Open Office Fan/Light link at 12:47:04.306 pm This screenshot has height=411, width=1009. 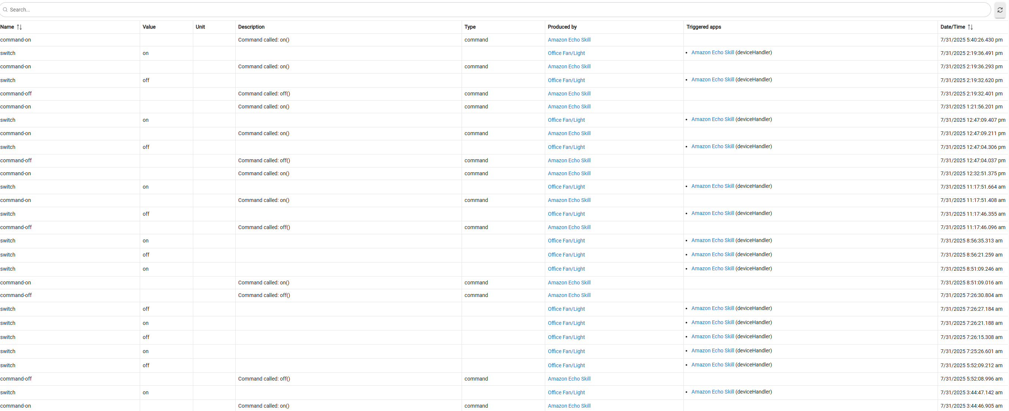click(x=566, y=147)
